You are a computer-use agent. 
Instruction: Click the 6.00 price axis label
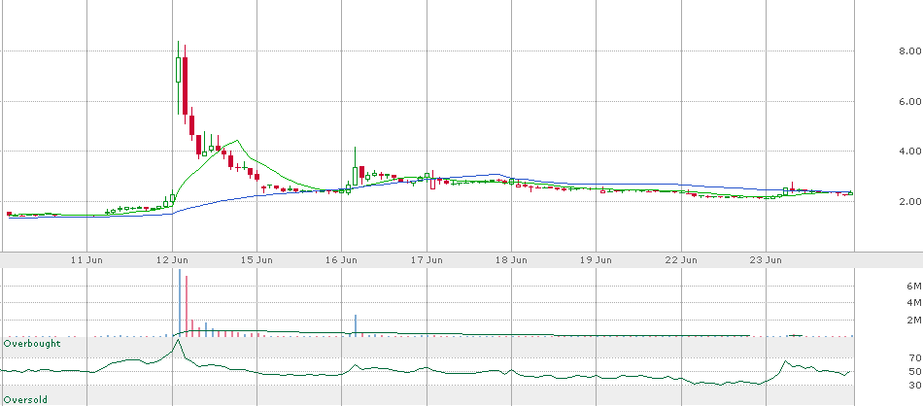point(909,101)
